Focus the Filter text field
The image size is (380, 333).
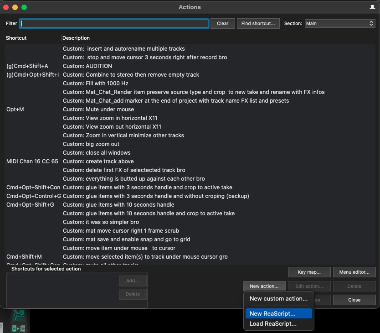pyautogui.click(x=114, y=23)
